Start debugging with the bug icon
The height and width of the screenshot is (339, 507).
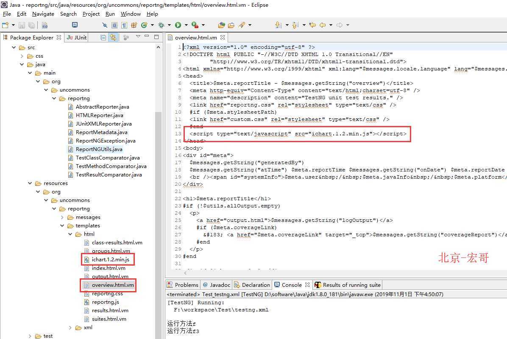click(x=161, y=25)
